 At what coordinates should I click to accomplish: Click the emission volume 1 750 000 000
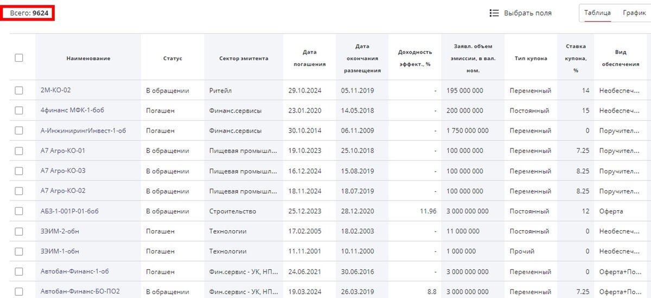[468, 131]
